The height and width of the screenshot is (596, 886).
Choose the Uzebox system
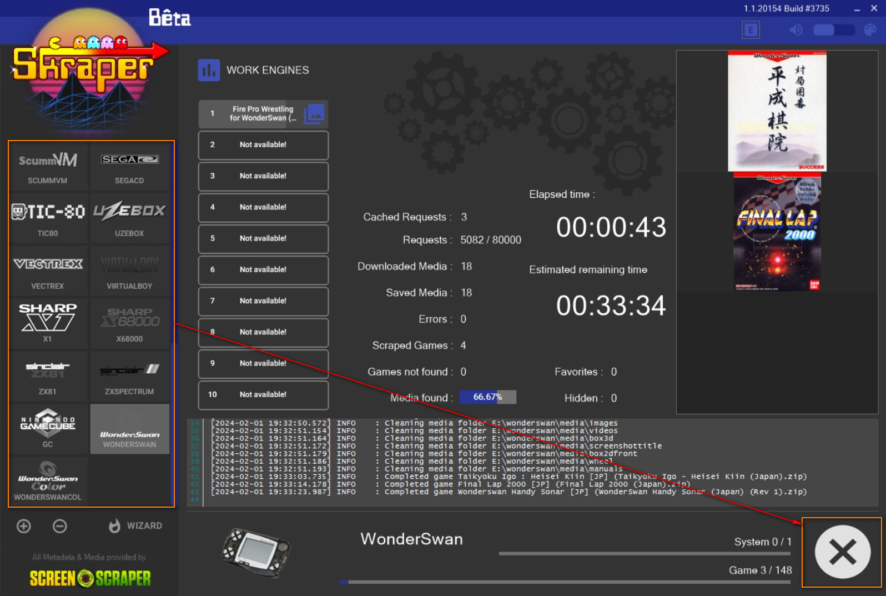click(130, 219)
